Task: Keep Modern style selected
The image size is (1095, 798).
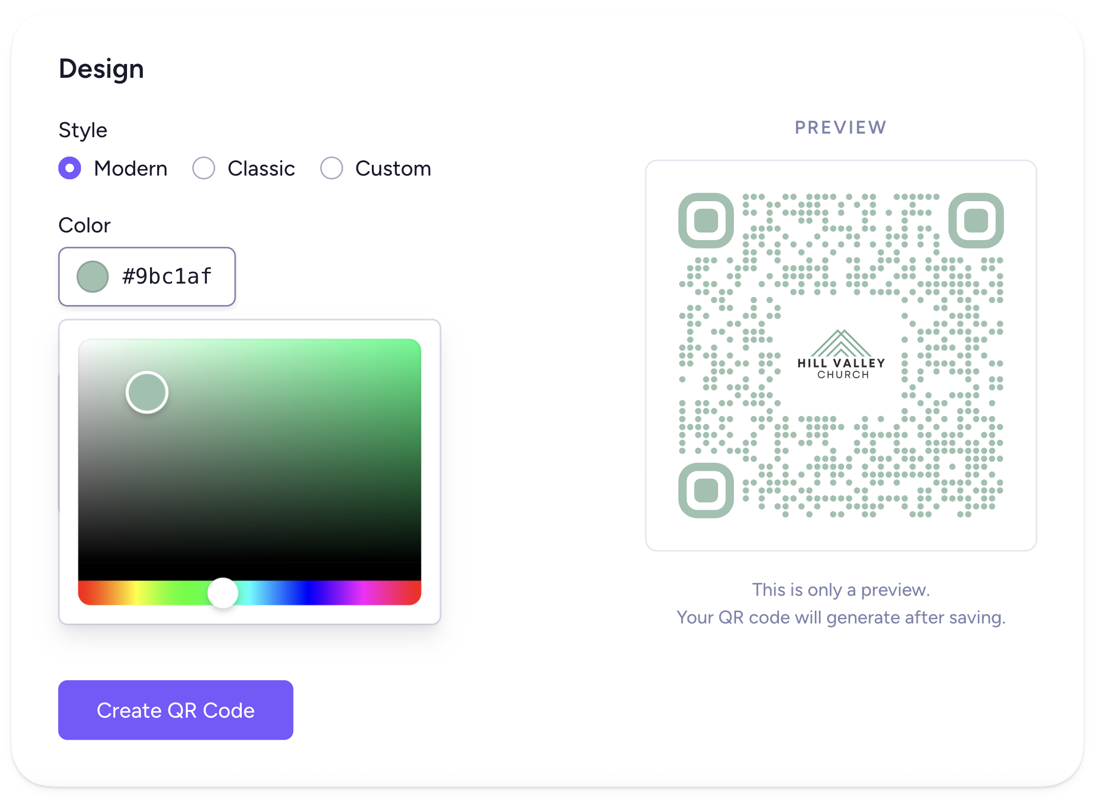Action: point(70,168)
